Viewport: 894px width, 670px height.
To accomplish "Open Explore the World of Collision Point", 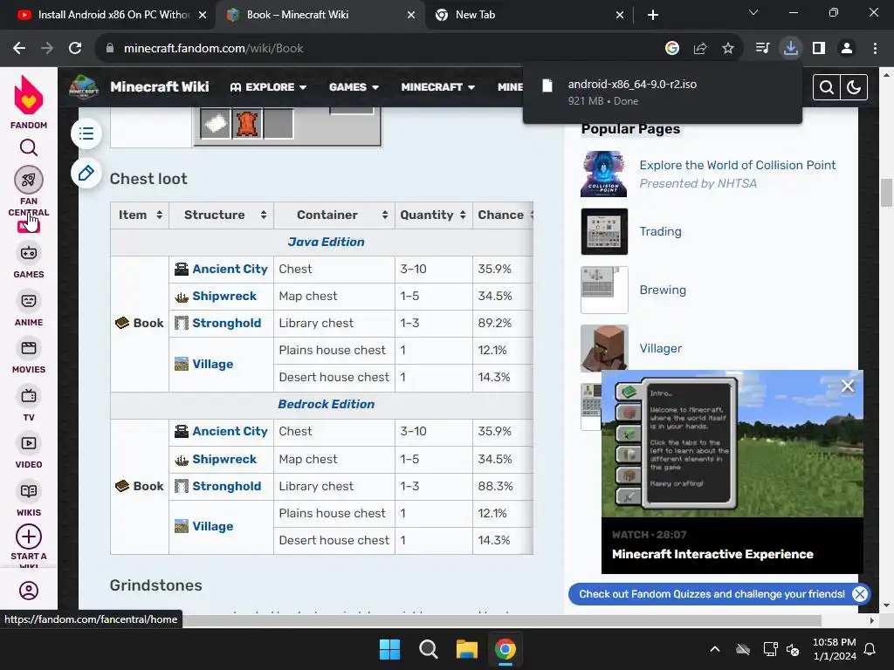I will click(x=737, y=165).
